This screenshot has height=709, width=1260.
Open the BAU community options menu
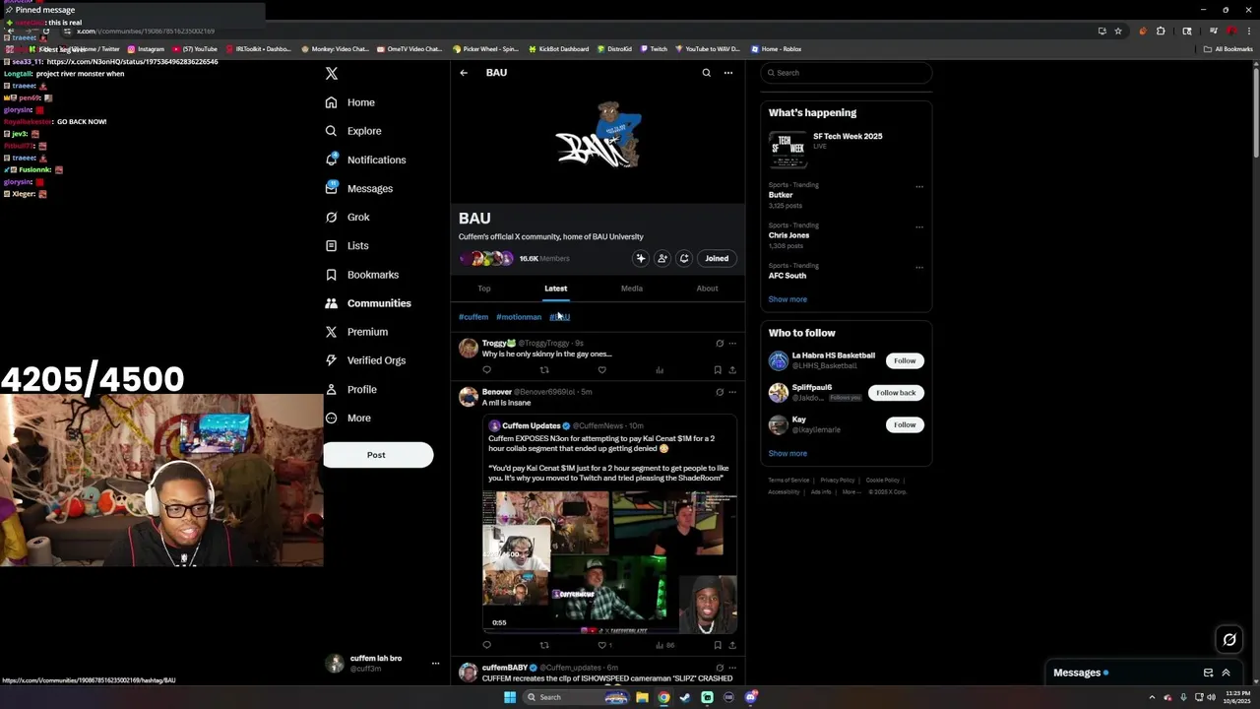(728, 73)
